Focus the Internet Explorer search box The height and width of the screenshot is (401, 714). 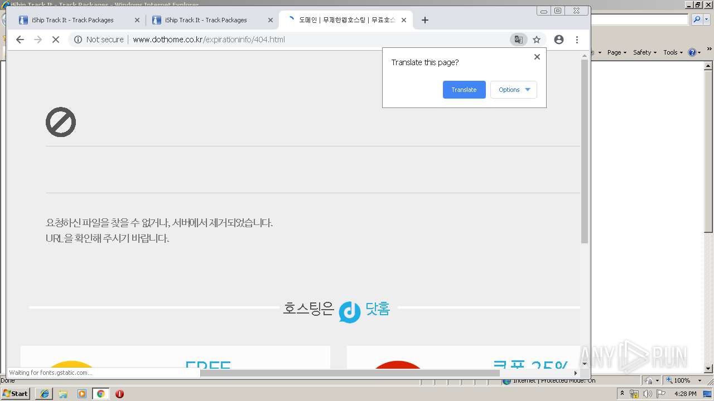pos(639,19)
